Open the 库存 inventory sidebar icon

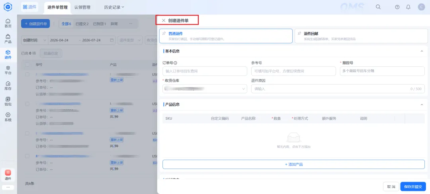8,85
